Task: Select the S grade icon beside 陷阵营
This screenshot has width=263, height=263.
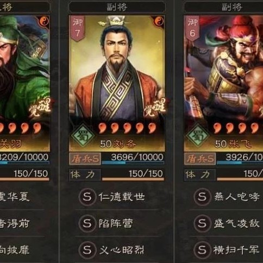Action: point(87,223)
